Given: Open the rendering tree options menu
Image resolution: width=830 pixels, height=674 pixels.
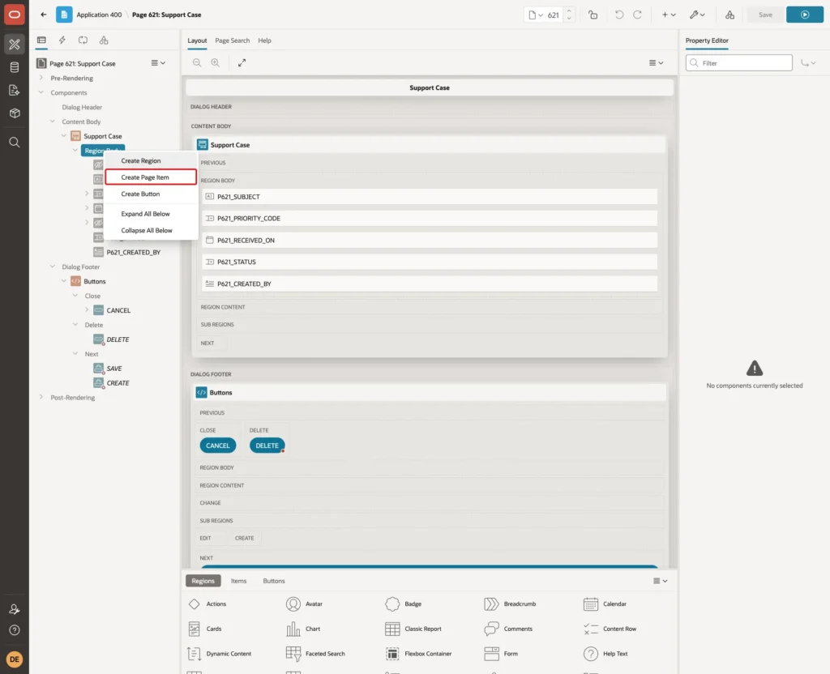Looking at the screenshot, I should tap(158, 63).
